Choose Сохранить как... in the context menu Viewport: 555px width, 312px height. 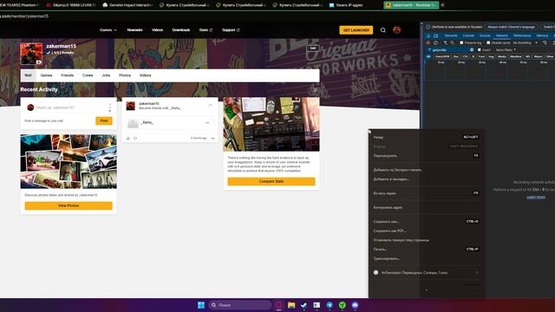point(426,222)
